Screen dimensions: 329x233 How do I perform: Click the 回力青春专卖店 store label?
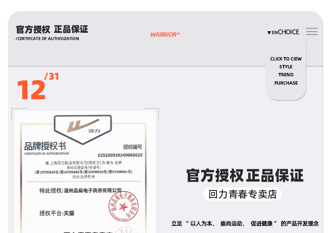(242, 194)
